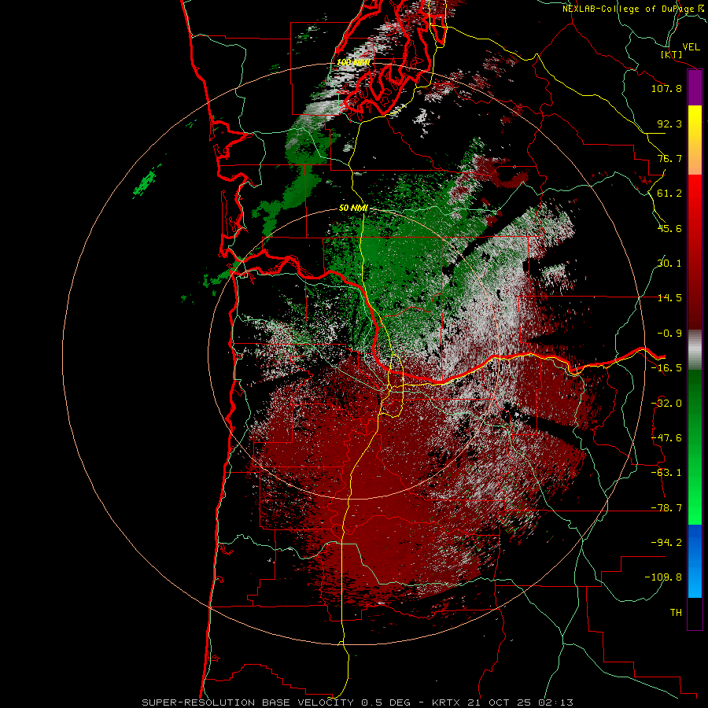Select the -32.0 velocity scale value
Image resolution: width=708 pixels, height=708 pixels.
click(666, 403)
